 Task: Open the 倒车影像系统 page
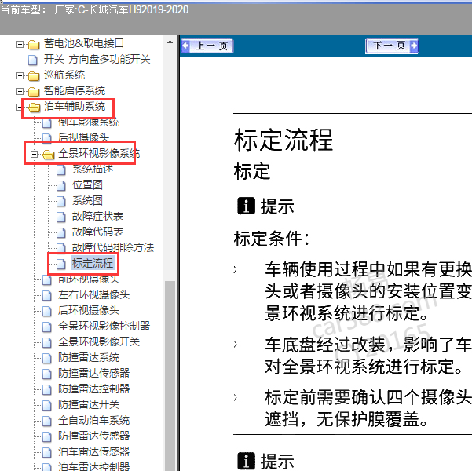coord(89,122)
